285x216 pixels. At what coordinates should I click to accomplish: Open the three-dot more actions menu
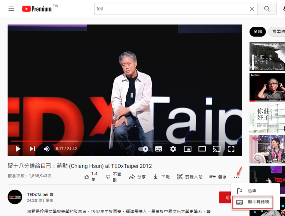tap(236, 177)
